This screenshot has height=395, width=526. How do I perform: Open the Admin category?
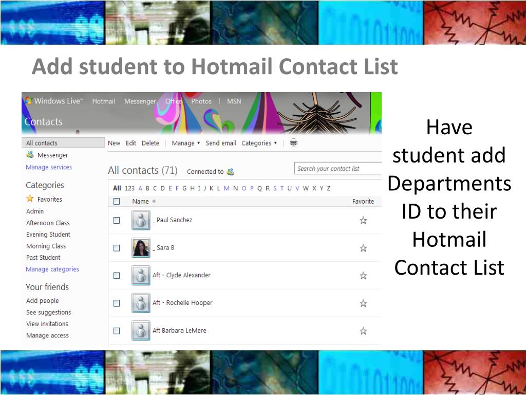(x=35, y=211)
